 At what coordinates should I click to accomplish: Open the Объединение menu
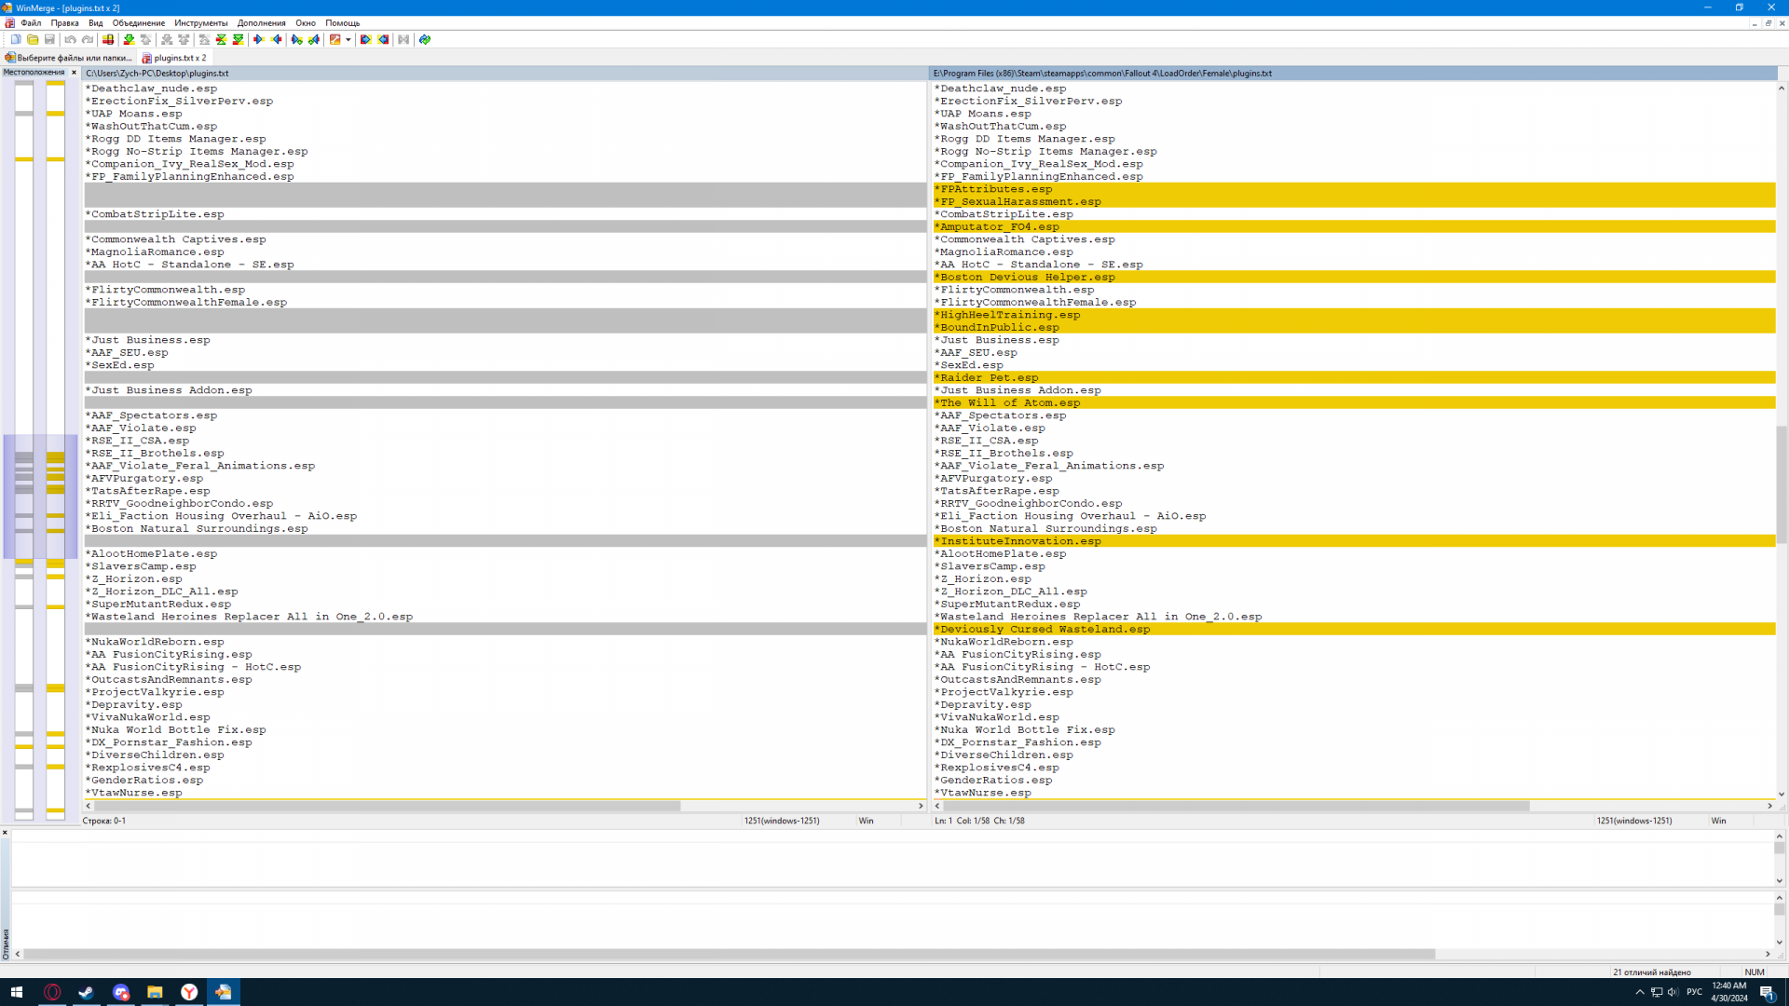138,23
